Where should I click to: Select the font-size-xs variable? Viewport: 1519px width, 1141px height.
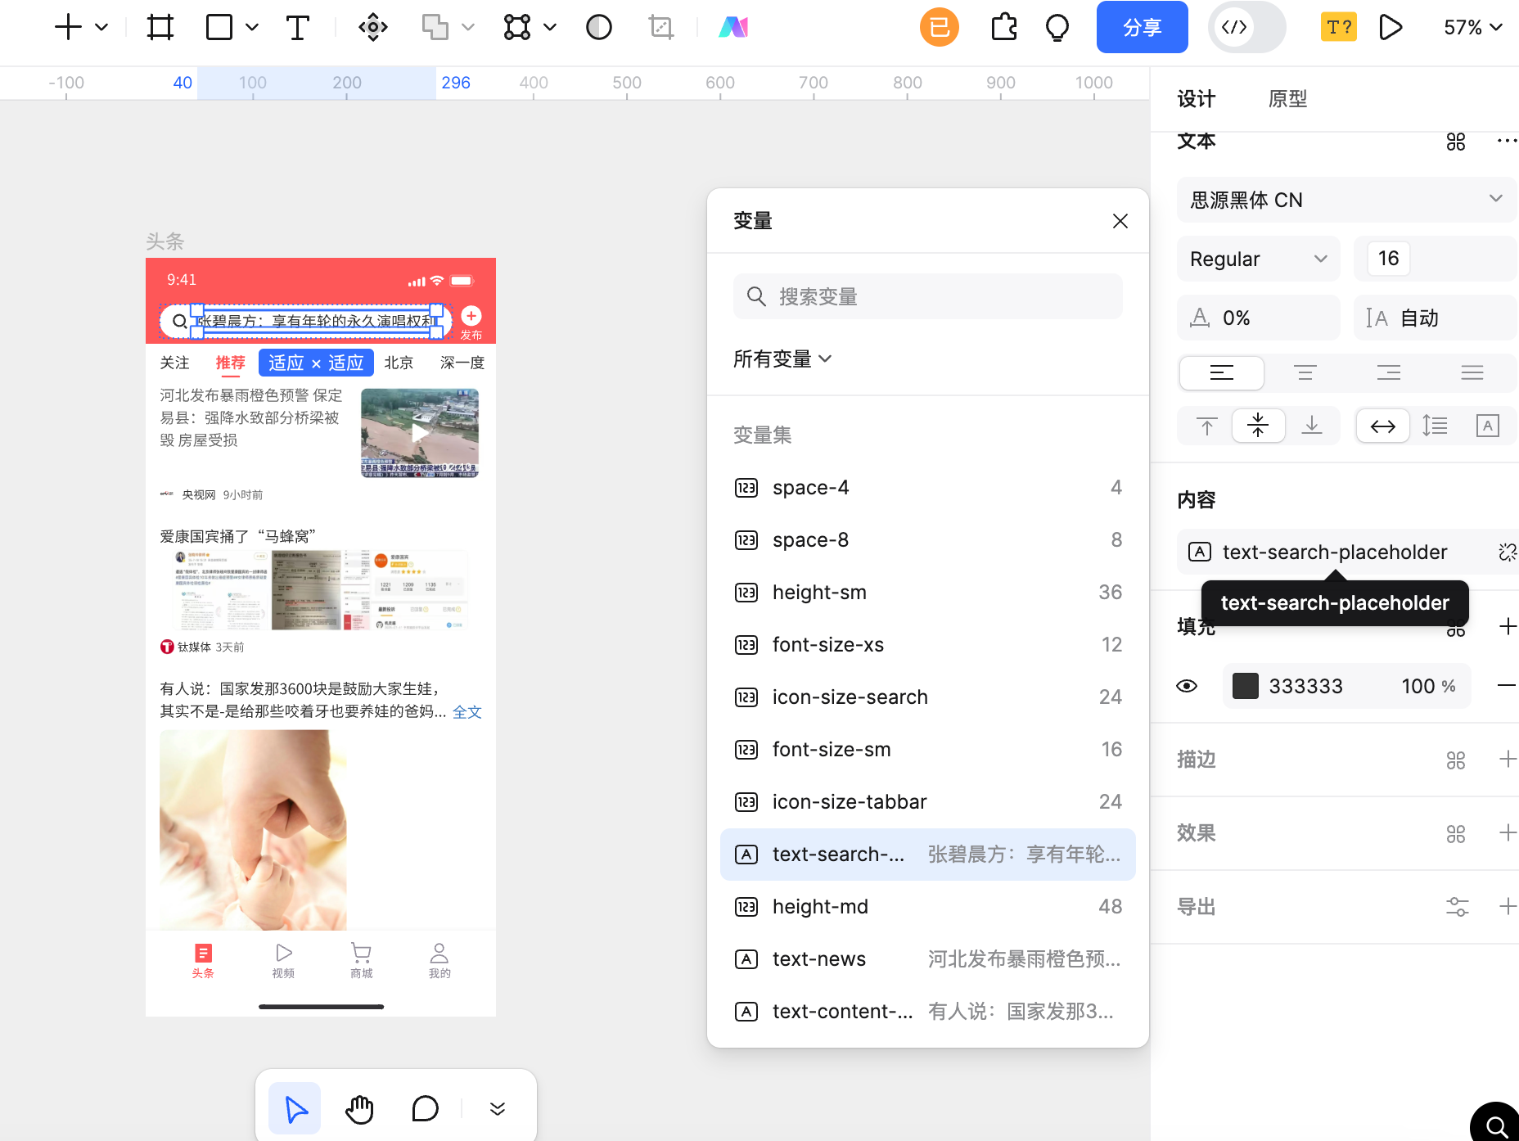(x=928, y=645)
